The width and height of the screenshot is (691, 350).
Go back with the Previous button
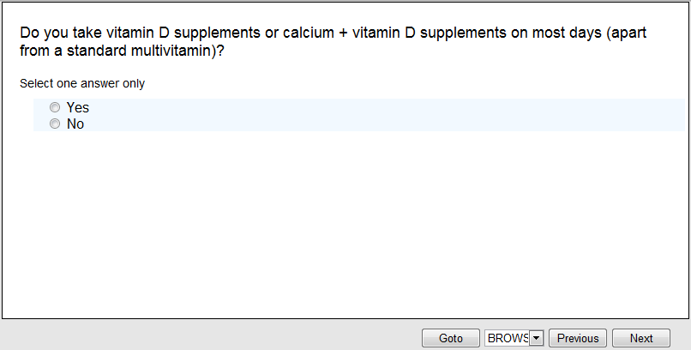578,338
